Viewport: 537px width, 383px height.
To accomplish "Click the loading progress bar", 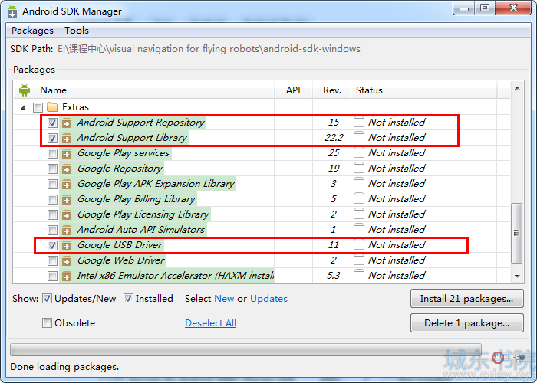I will [246, 350].
